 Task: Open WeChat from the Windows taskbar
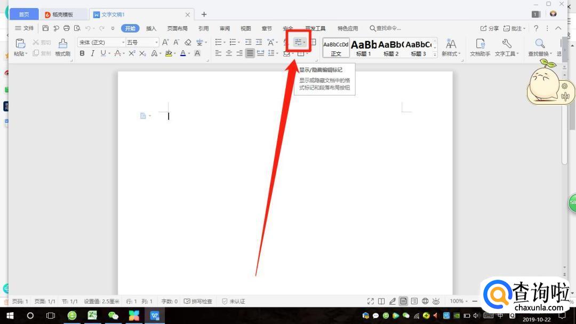[113, 315]
